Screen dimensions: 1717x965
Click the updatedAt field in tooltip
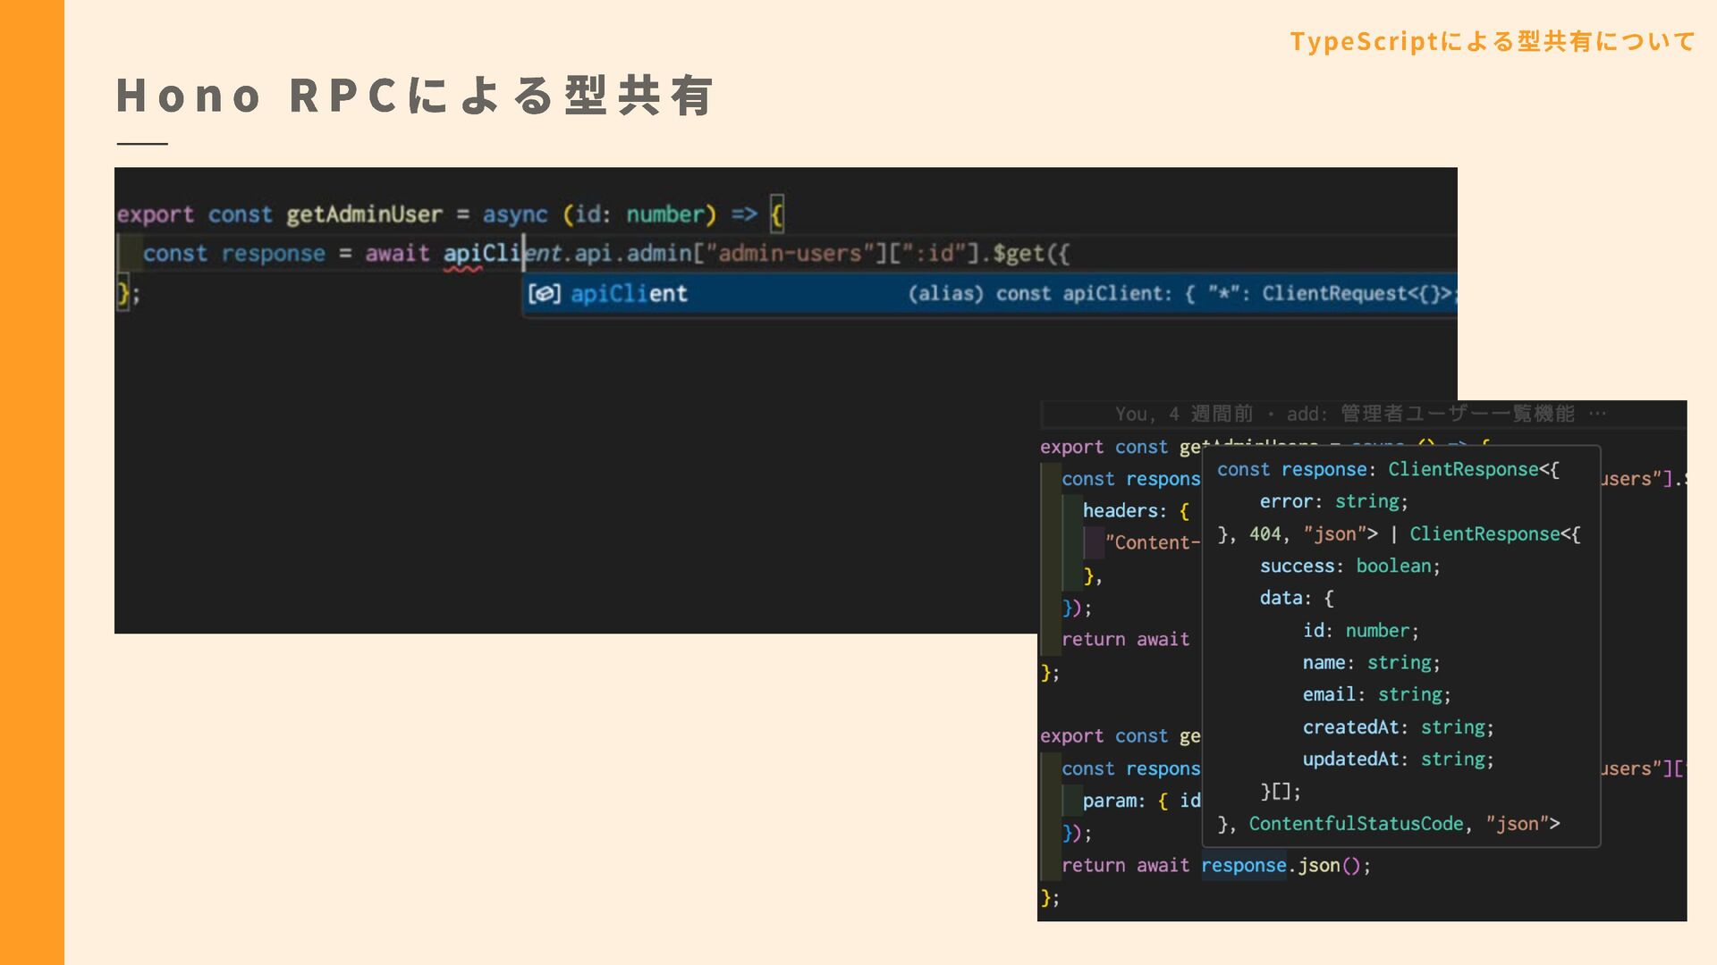(1349, 759)
